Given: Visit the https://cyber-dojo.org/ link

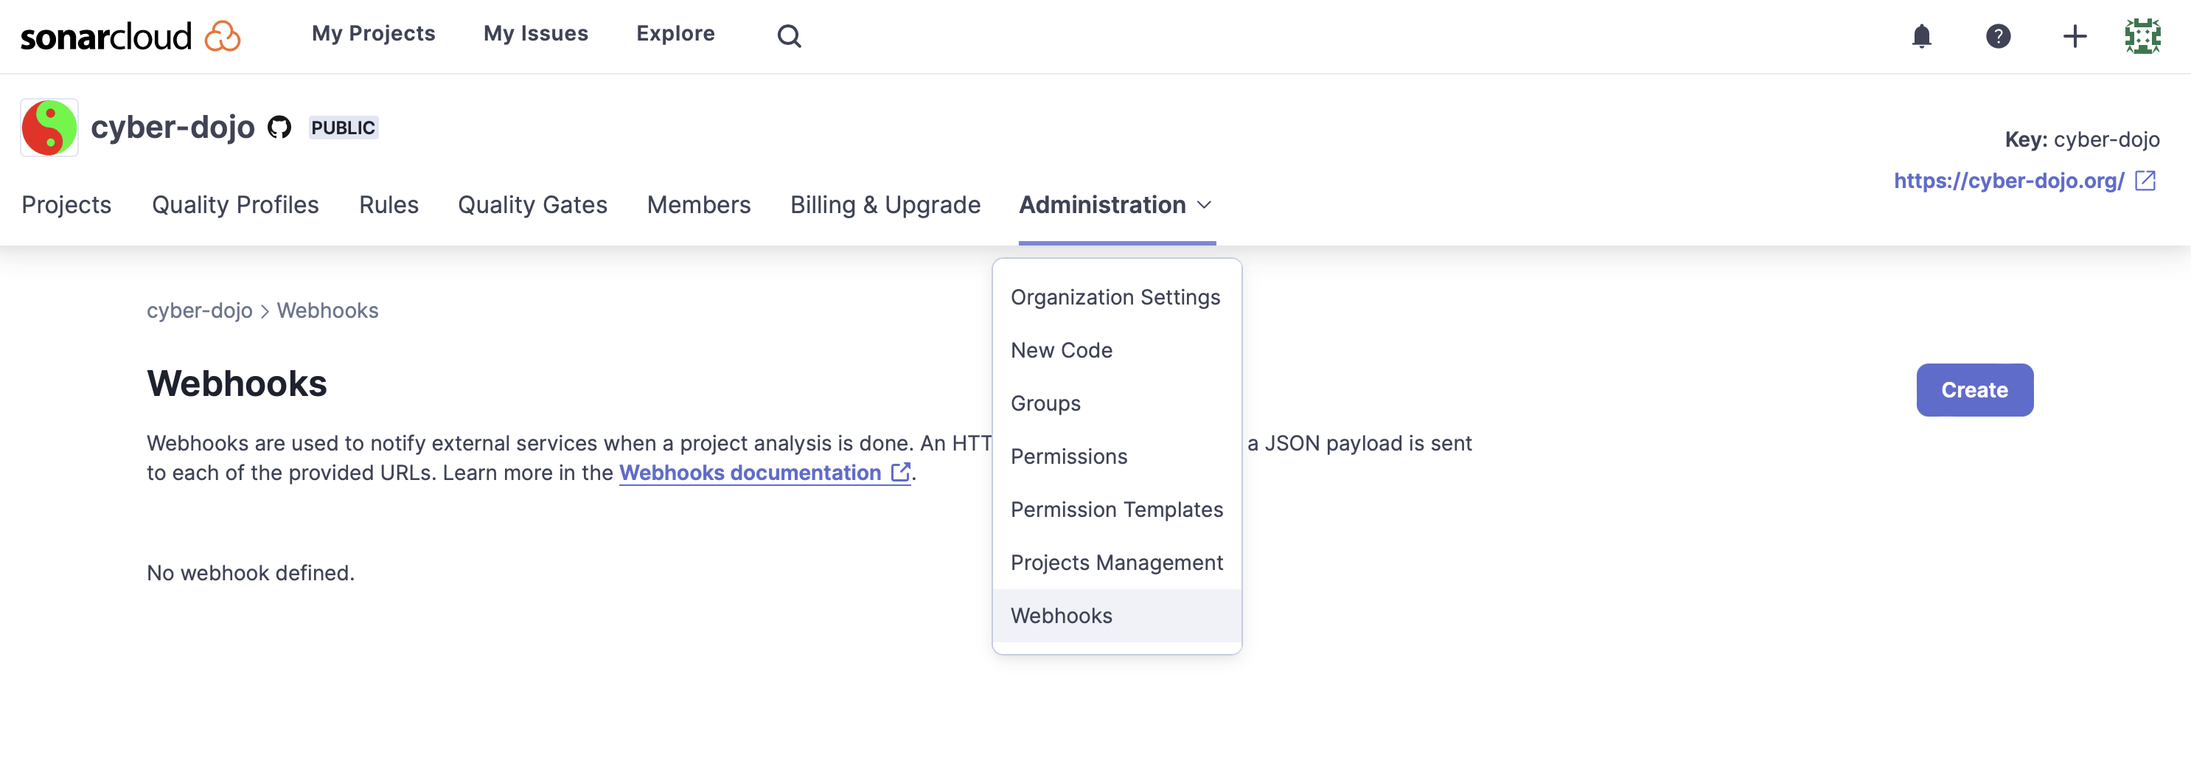Looking at the screenshot, I should coord(2009,181).
